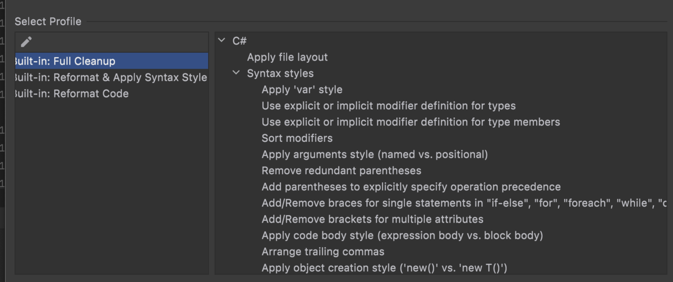Click the Select Profile section label
This screenshot has height=282, width=673.
click(x=48, y=22)
